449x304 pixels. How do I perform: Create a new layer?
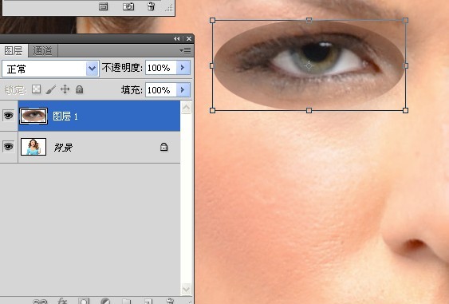(x=148, y=302)
